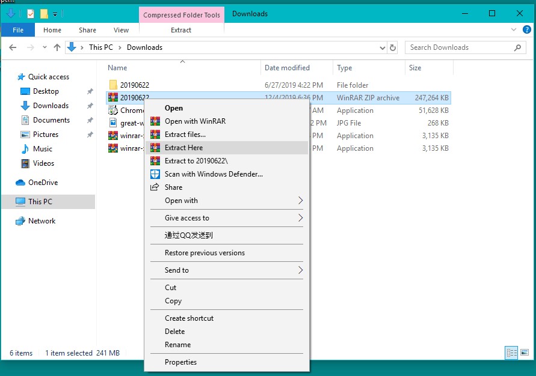536x376 pixels.
Task: Click the last winrar application icon
Action: tap(113, 148)
